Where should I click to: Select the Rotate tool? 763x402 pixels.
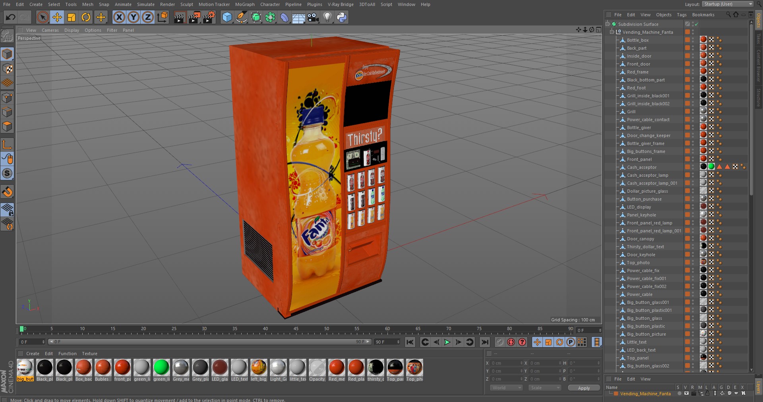click(86, 17)
